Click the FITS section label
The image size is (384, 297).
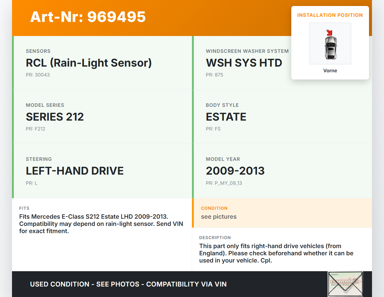coord(24,208)
